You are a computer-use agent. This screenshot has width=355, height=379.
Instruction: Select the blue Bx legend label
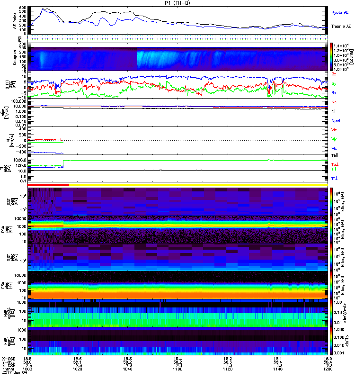pos(334,92)
